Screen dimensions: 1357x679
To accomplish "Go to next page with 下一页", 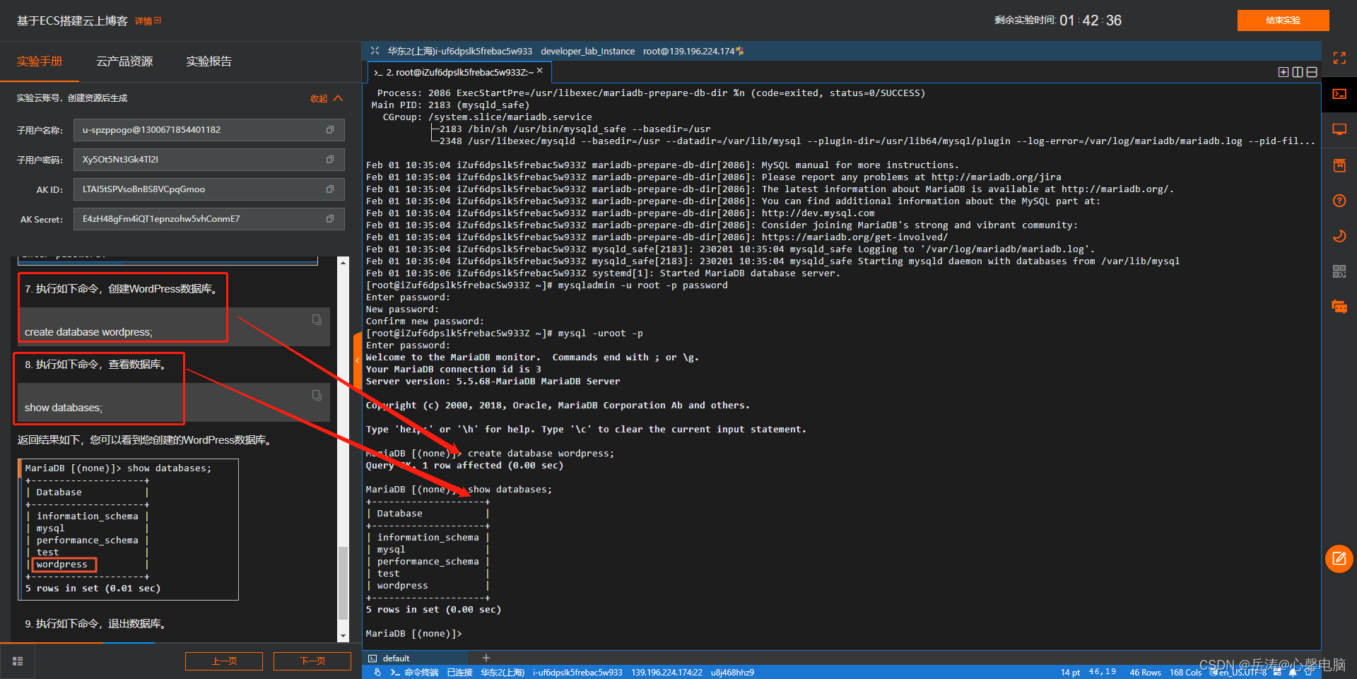I will (x=312, y=661).
